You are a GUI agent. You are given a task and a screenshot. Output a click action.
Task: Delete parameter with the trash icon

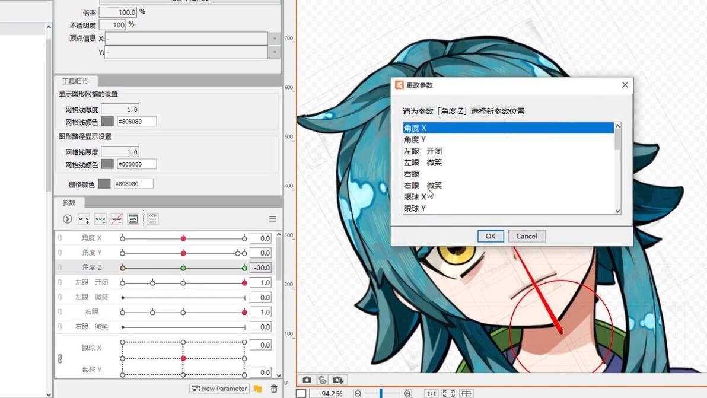274,389
